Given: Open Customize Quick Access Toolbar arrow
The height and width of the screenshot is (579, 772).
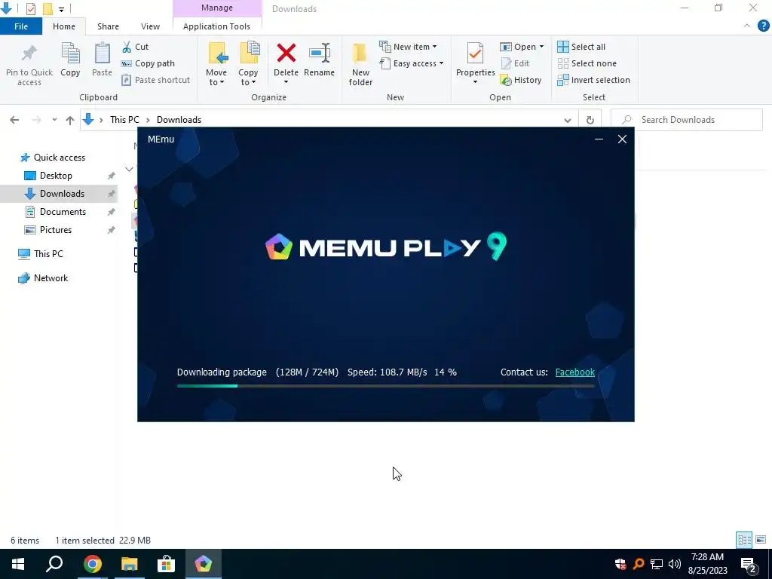Looking at the screenshot, I should pos(61,9).
